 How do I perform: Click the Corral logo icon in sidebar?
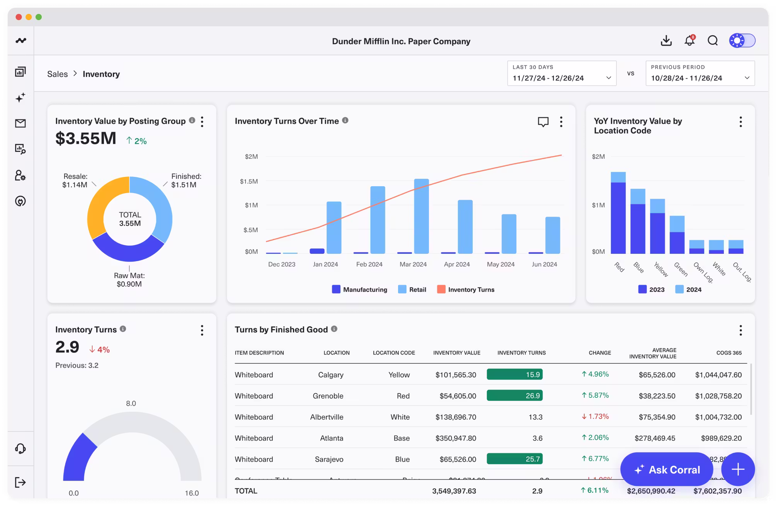(x=21, y=41)
